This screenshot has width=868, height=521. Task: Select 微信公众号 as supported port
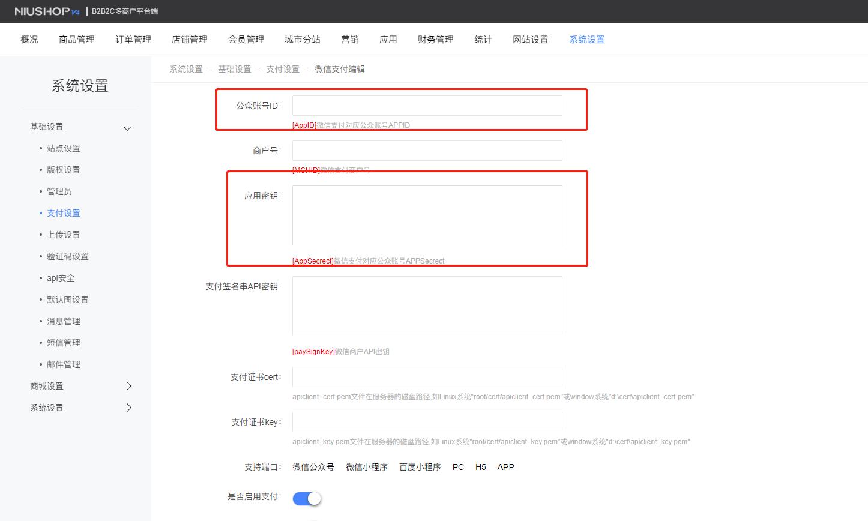tap(313, 467)
